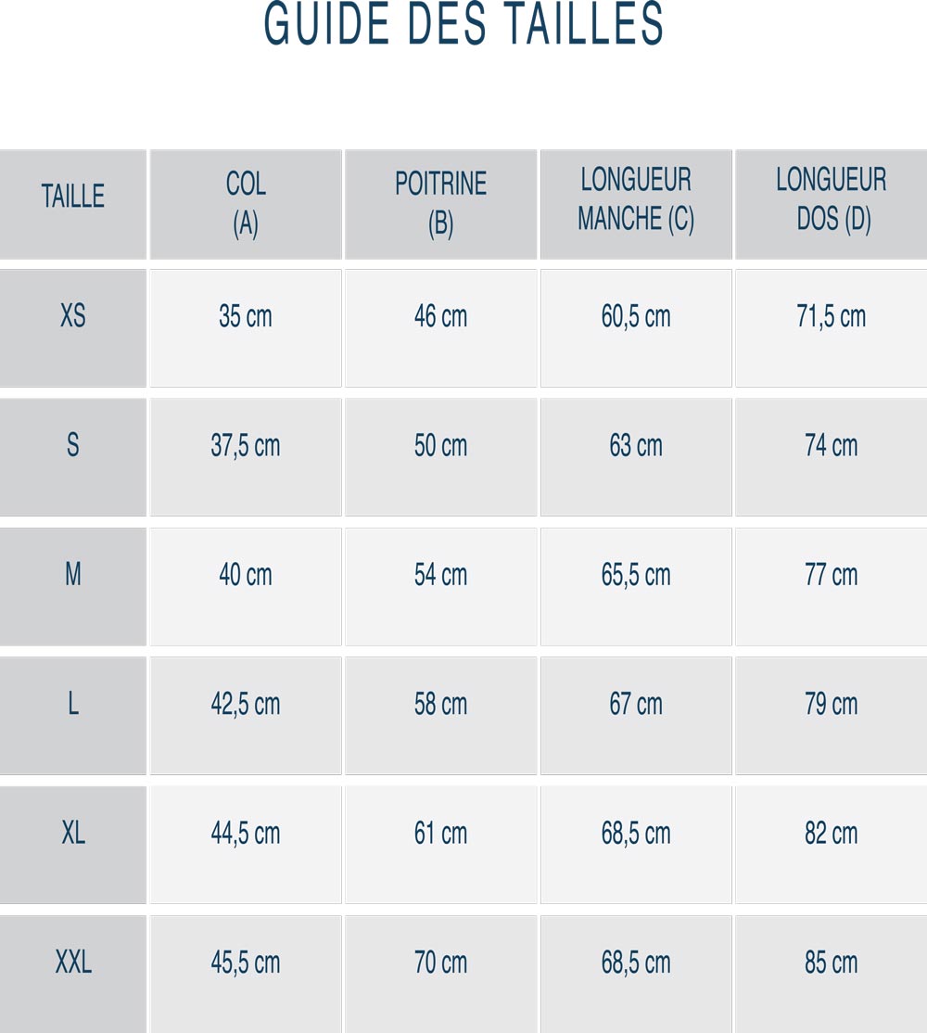Select the L size row label
The height and width of the screenshot is (1033, 927).
73,704
